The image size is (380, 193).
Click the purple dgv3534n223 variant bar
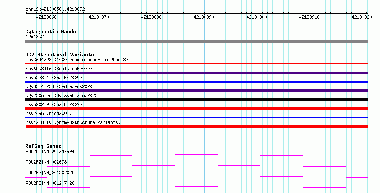click(196, 91)
